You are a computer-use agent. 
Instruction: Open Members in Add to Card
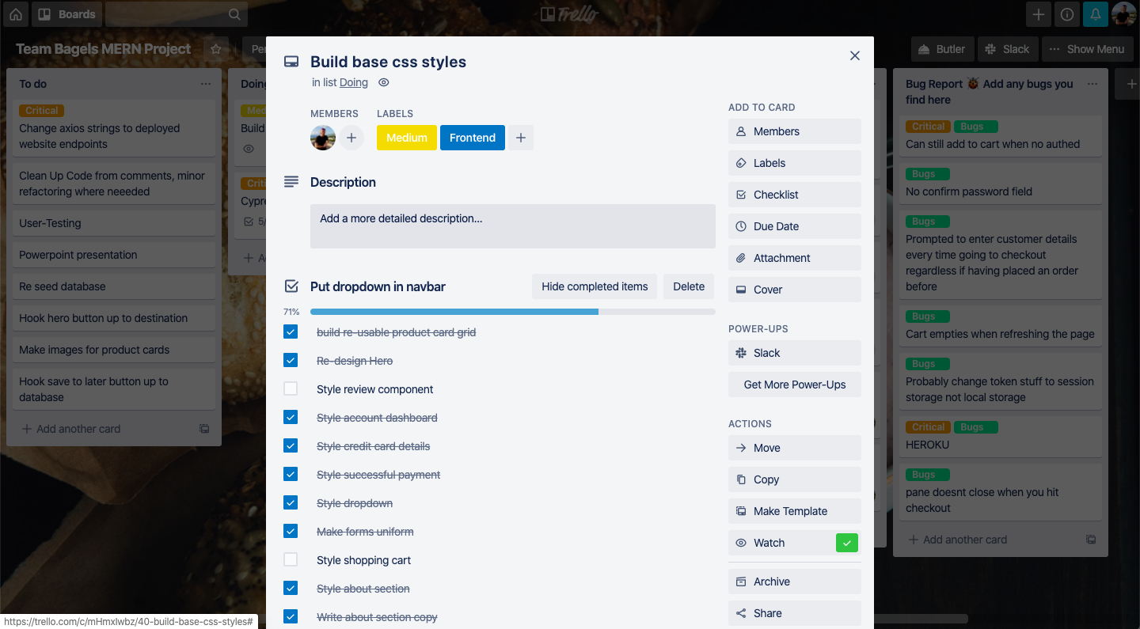coord(795,131)
